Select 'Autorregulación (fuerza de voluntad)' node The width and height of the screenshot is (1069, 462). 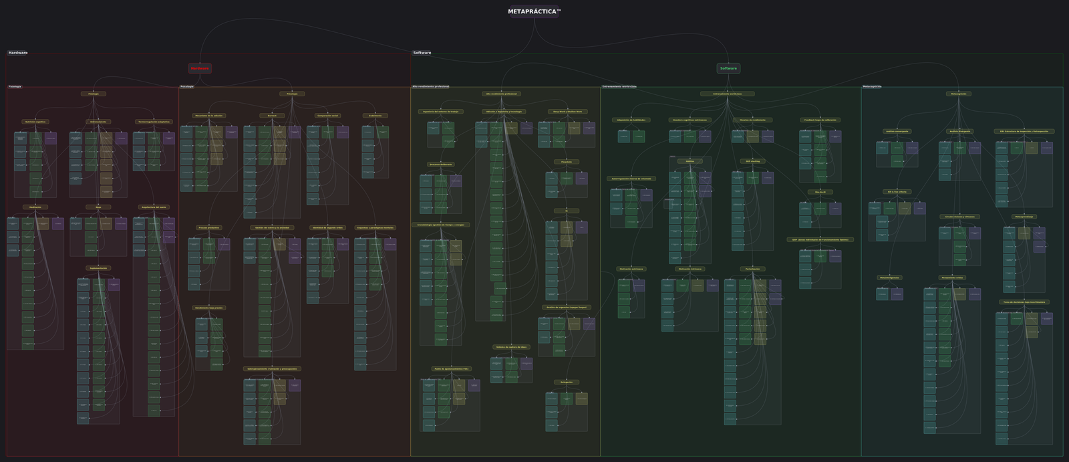[631, 179]
